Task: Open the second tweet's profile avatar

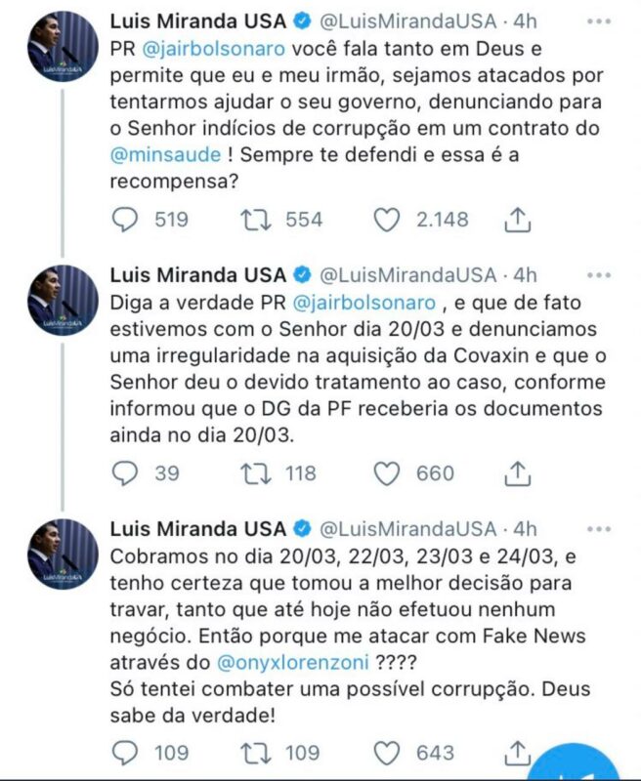Action: point(63,299)
